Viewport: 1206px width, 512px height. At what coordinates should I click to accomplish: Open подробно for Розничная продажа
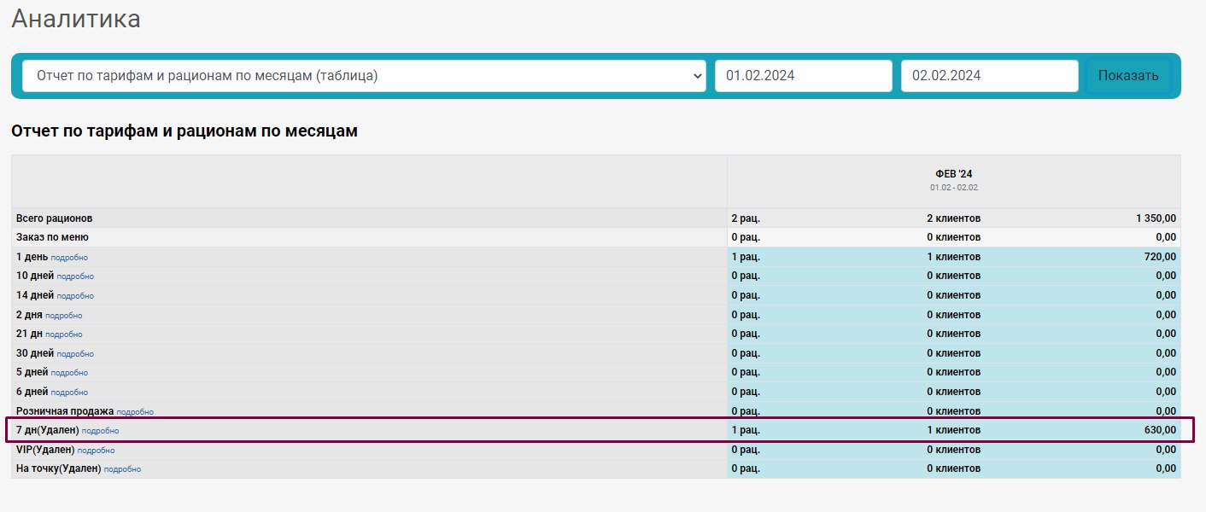[135, 412]
